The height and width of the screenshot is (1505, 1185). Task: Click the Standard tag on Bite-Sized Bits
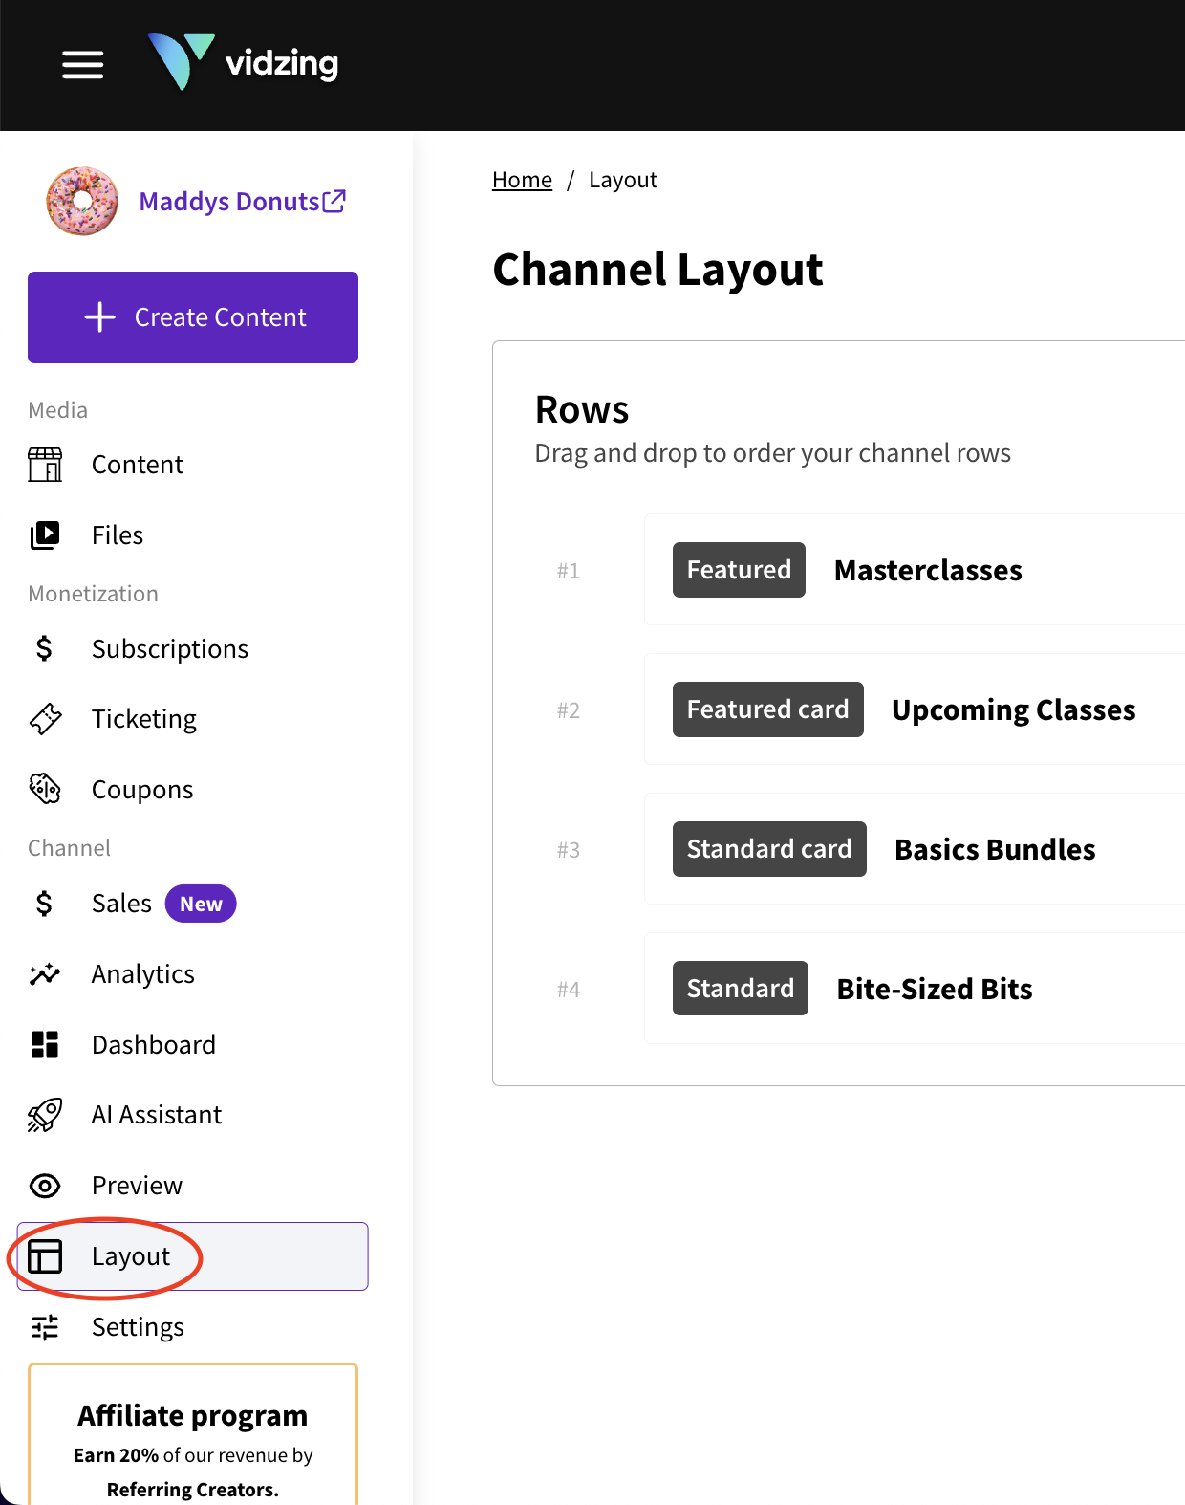click(741, 989)
